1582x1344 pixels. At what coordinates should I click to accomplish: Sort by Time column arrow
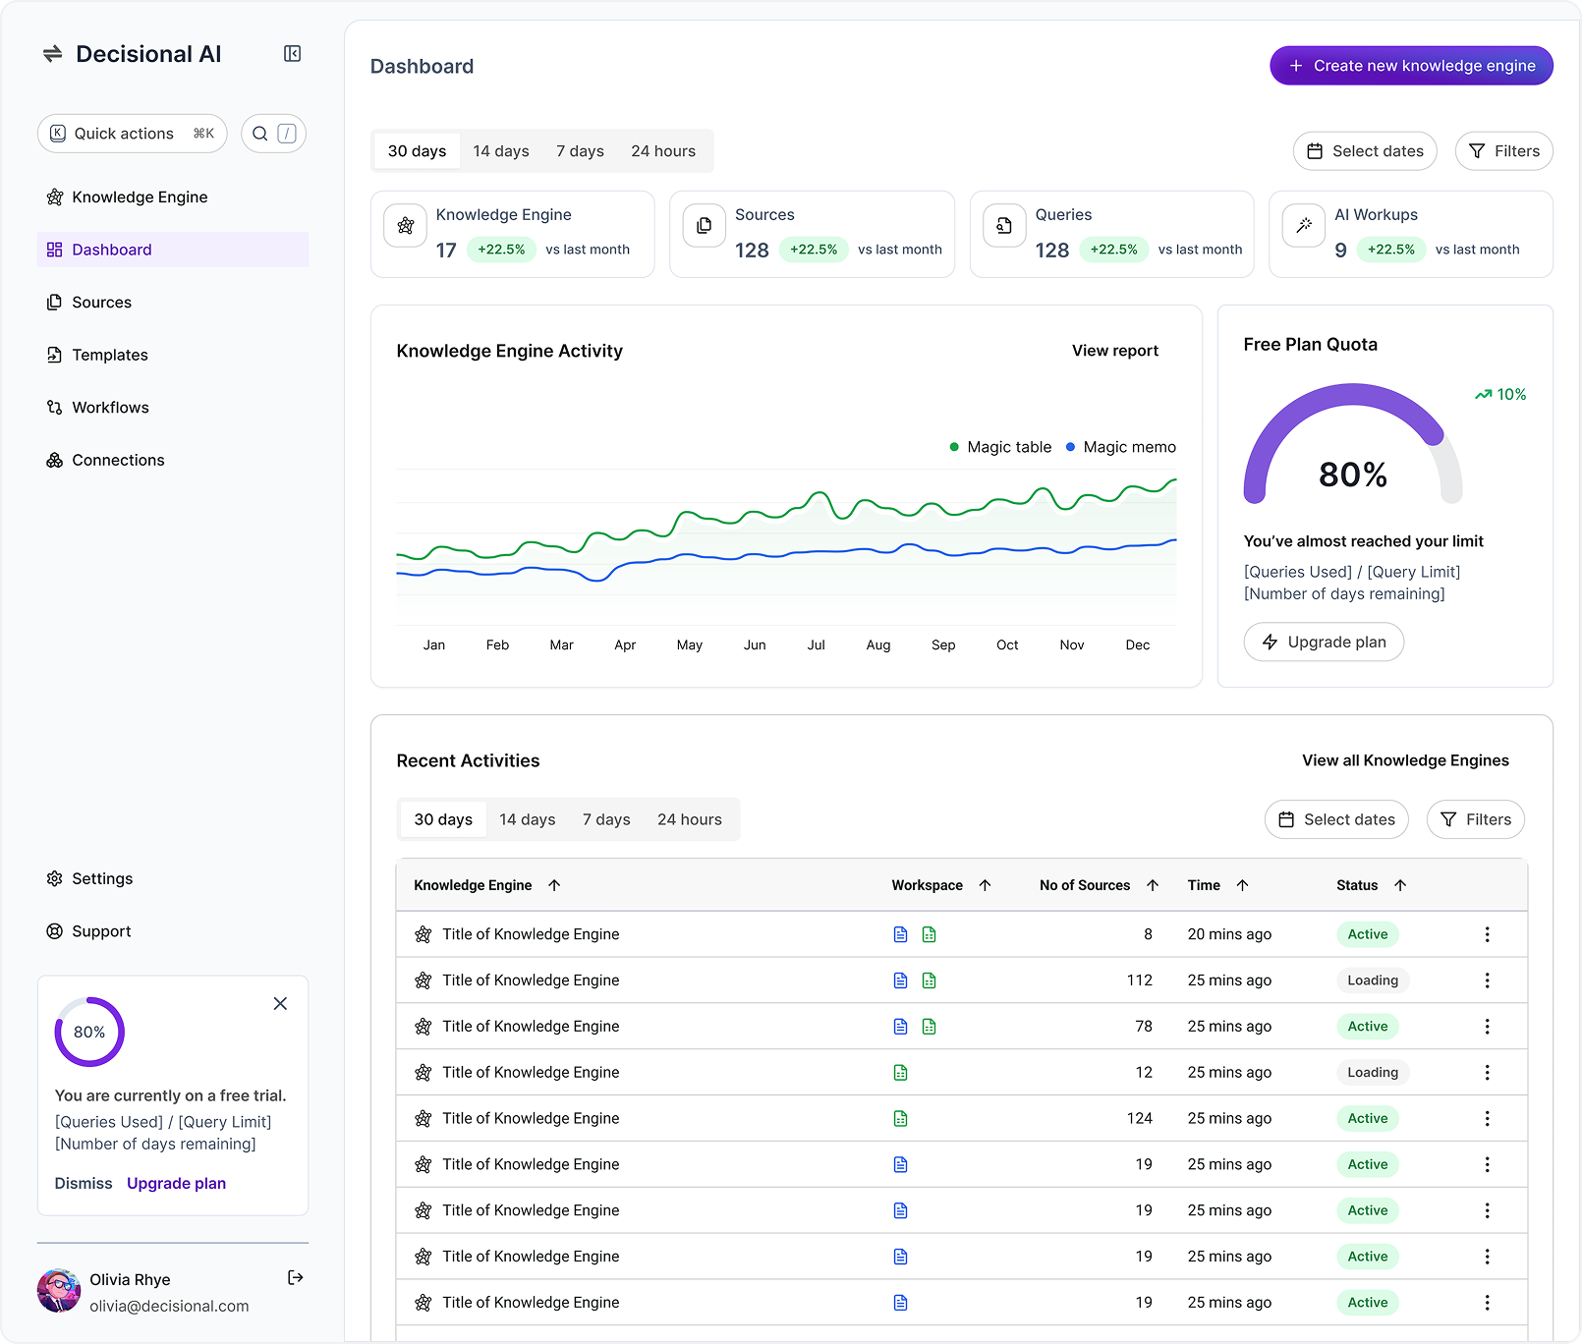click(1242, 885)
